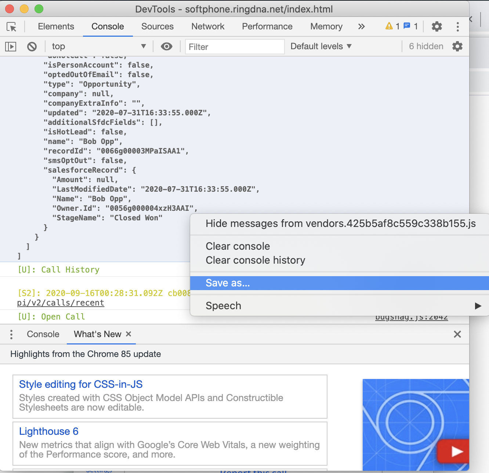Click the warning count triangle icon
This screenshot has height=473, width=489.
389,26
